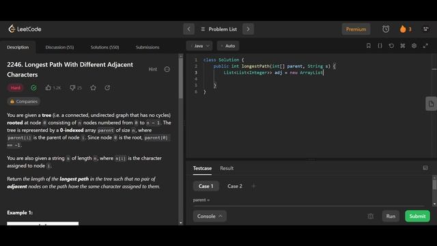The width and height of the screenshot is (437, 246).
Task: Click the Example 1 heading
Action: (x=20, y=213)
